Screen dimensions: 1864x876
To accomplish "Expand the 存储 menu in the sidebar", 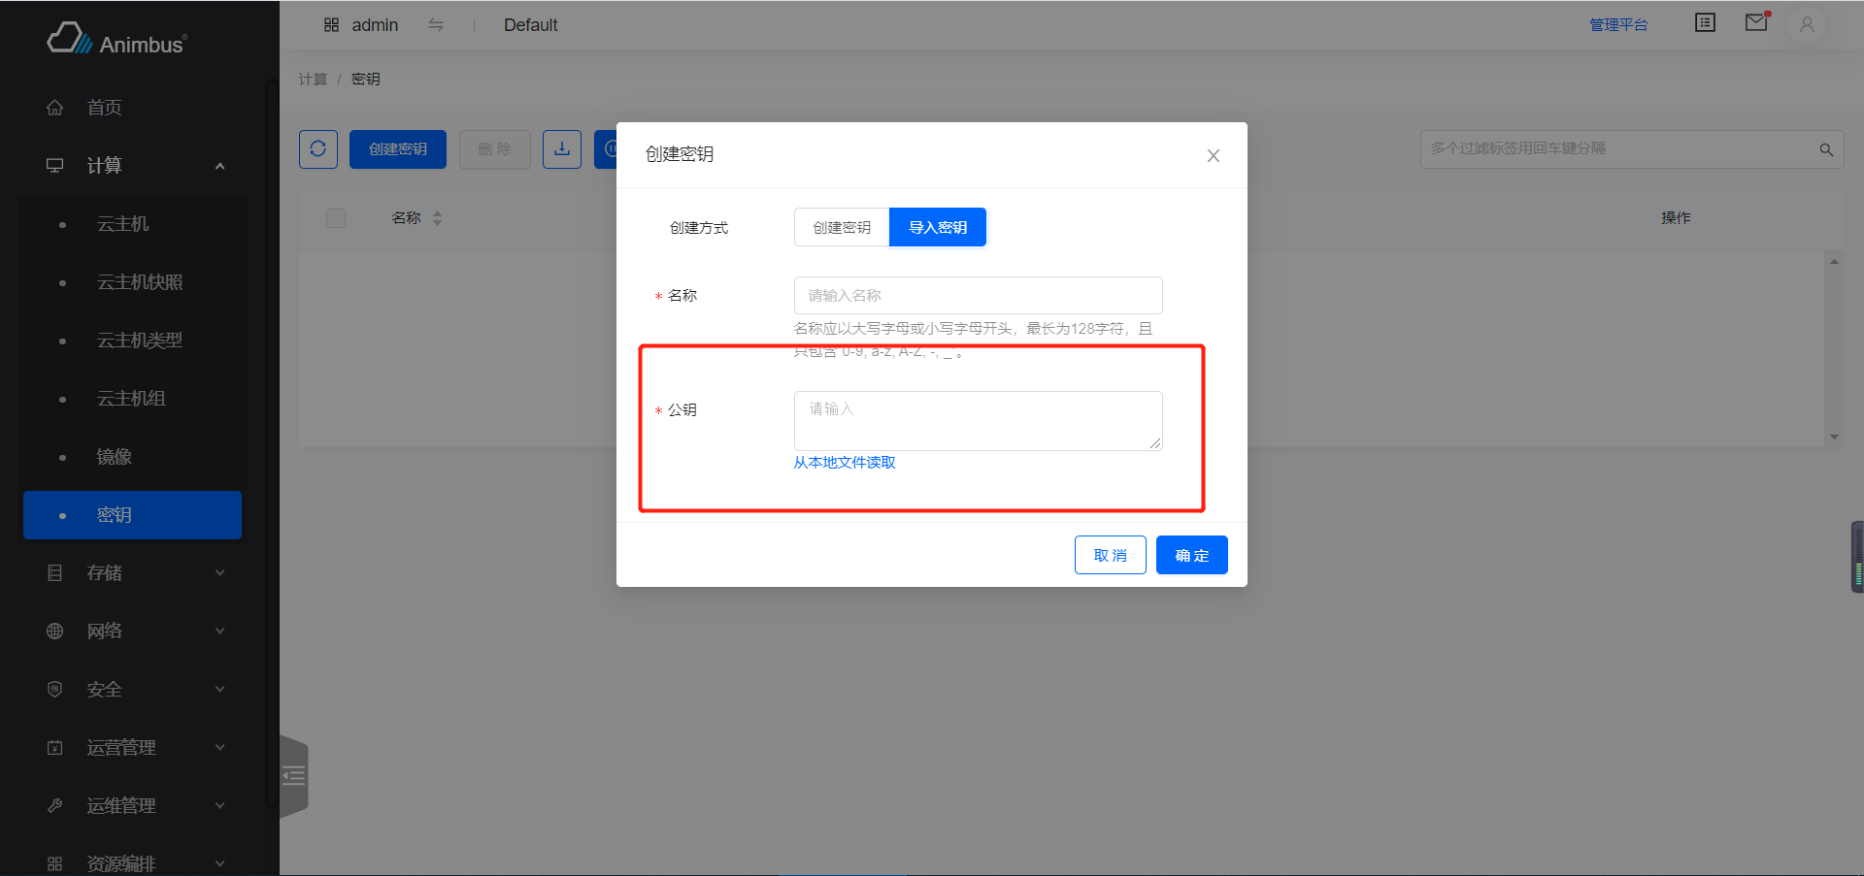I will point(105,572).
